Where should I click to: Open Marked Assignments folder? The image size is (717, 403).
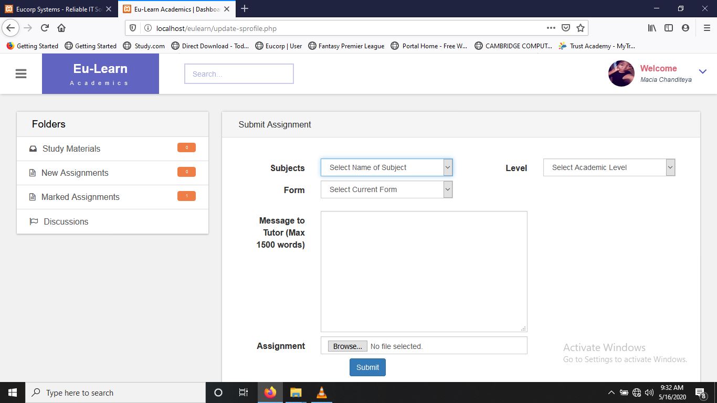pos(80,197)
